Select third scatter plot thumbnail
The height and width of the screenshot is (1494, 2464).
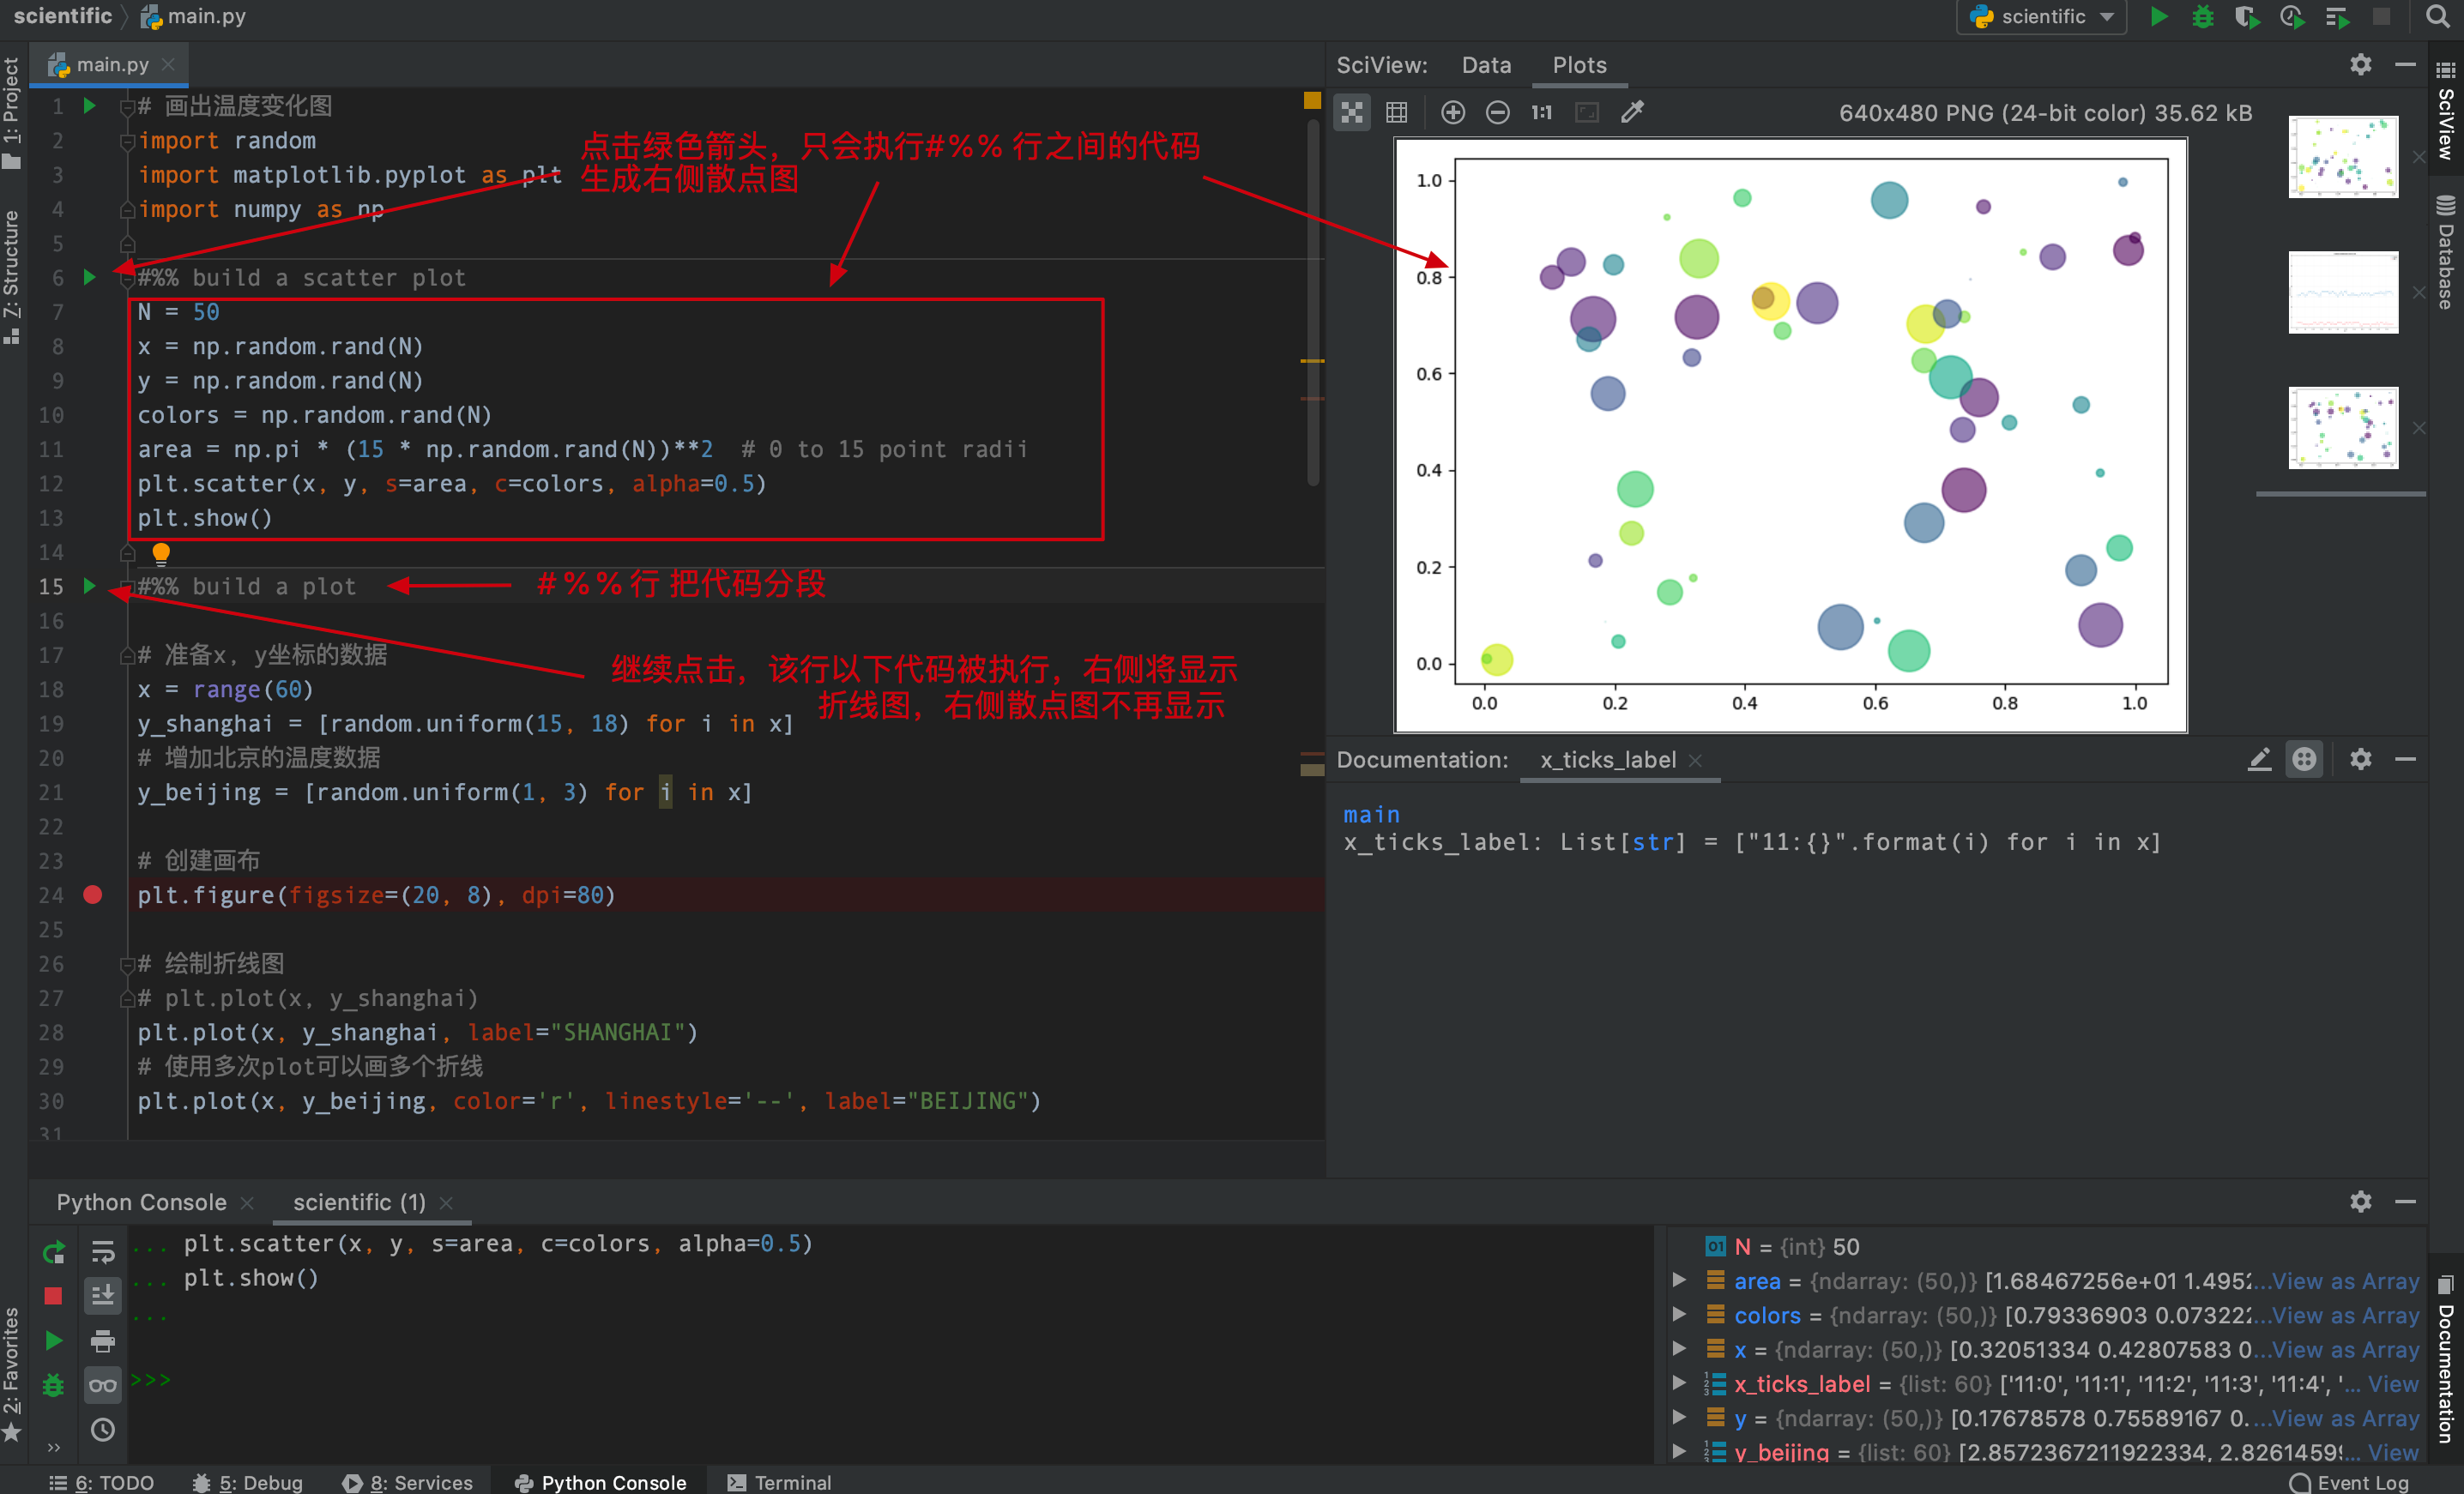(x=2343, y=428)
